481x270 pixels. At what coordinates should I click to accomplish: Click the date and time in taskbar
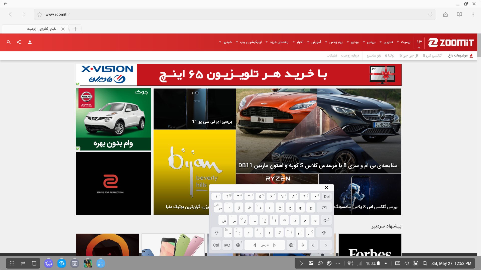pyautogui.click(x=451, y=263)
